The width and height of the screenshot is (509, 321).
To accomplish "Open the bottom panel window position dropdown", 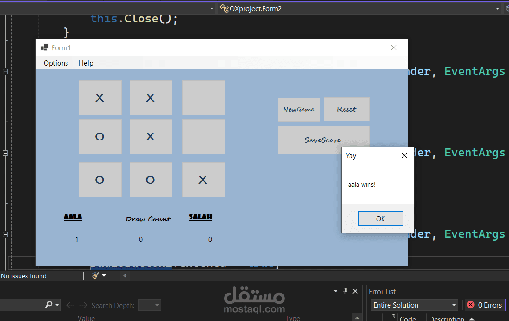I will point(335,291).
